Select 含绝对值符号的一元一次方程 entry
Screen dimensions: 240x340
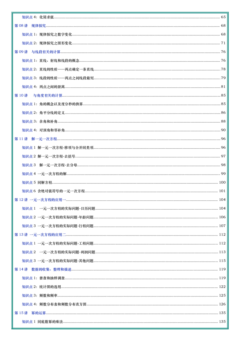(124, 191)
